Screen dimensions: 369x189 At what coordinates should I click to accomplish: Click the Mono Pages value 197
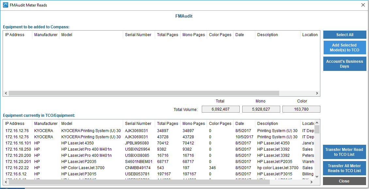pos(186,168)
